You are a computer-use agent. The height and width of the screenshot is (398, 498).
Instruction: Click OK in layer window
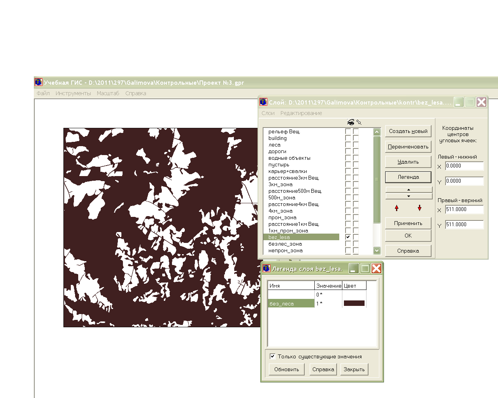click(408, 236)
